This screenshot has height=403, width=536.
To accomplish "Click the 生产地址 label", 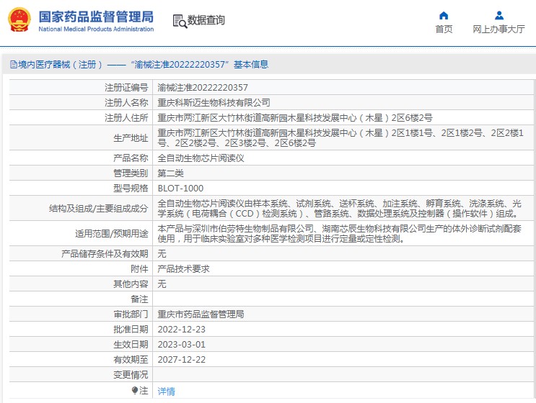I will click(x=131, y=138).
